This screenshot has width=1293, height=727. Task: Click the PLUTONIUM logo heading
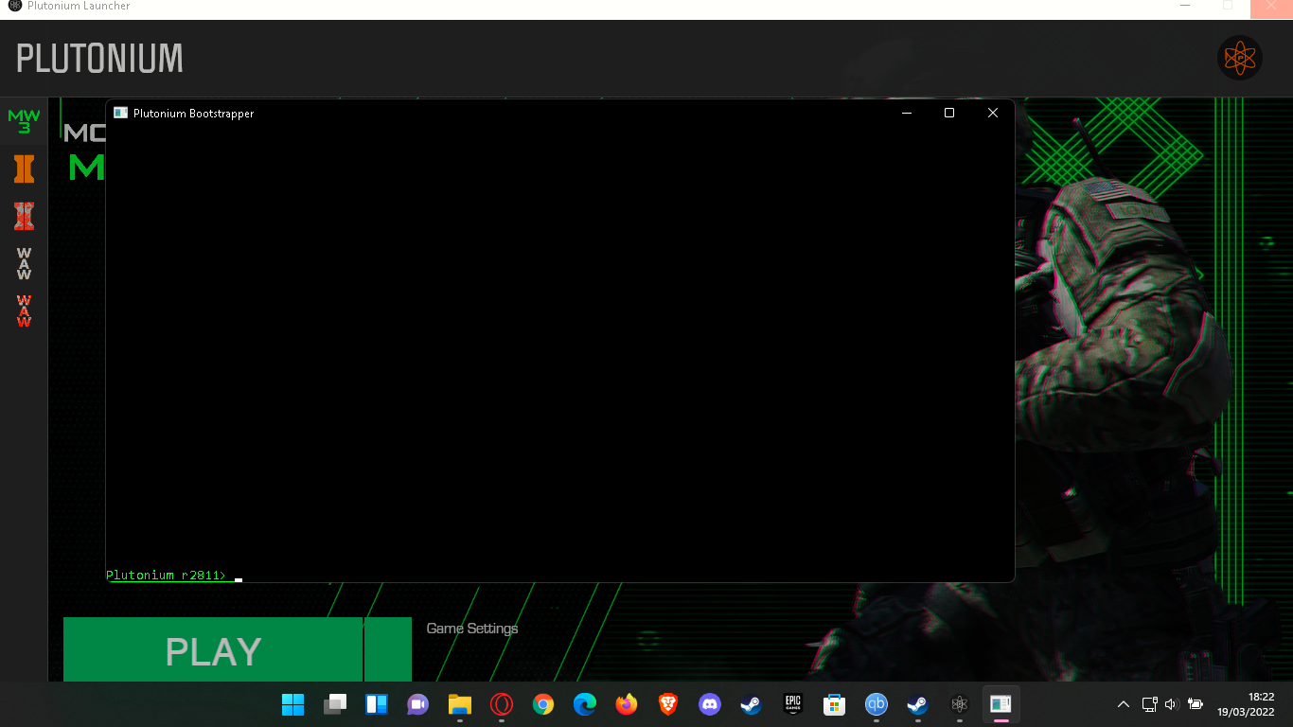pos(99,59)
